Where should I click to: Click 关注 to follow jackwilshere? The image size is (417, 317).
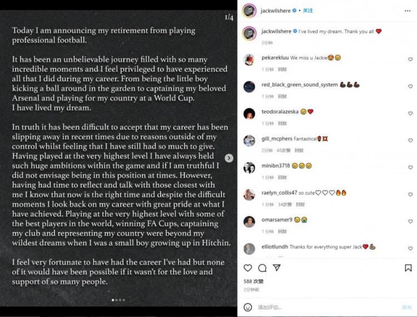(307, 11)
